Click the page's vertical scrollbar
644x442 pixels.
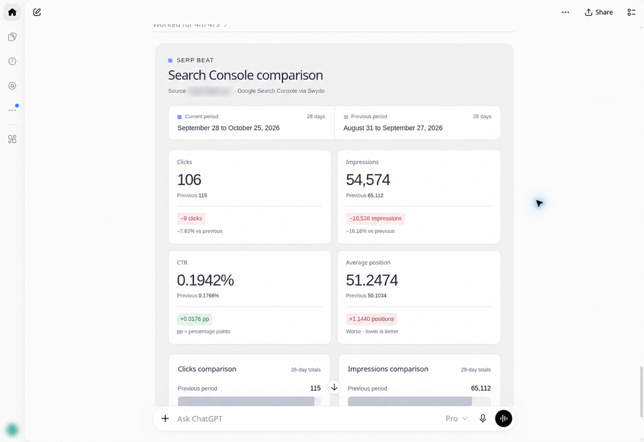pyautogui.click(x=641, y=390)
